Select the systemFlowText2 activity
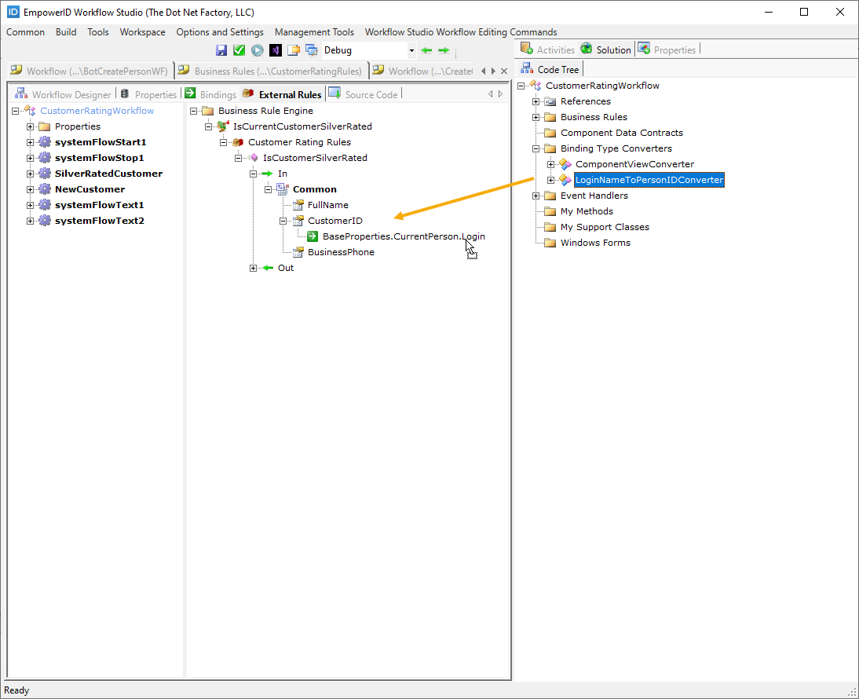Viewport: 859px width, 699px height. (99, 221)
